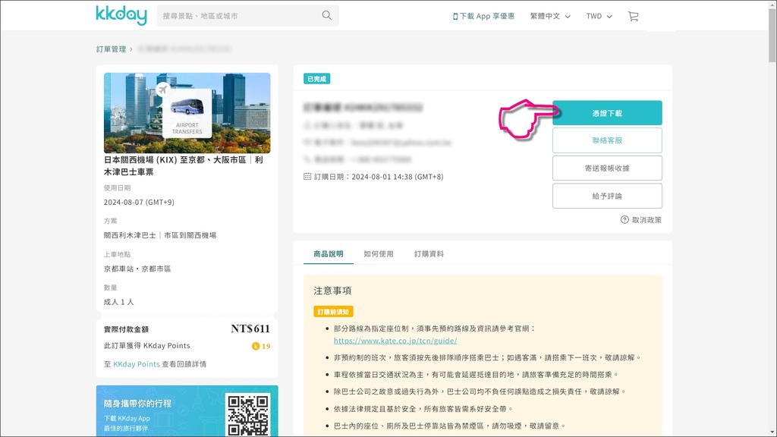Screen dimensions: 777x437
Task: Click the quantity text 成人 1 人
Action: (119, 302)
